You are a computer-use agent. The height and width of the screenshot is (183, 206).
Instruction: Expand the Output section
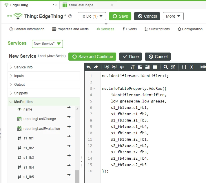point(44,85)
